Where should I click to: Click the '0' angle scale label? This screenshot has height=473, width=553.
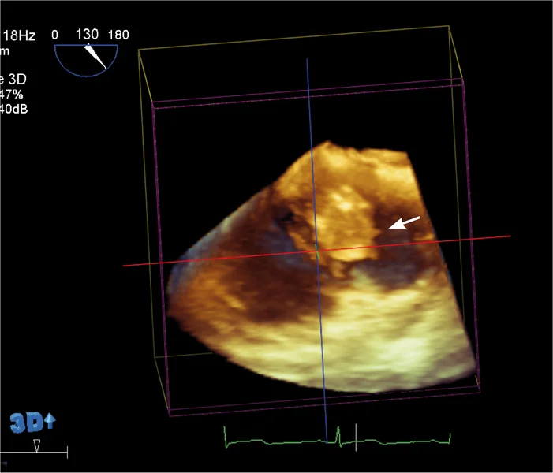pos(54,35)
